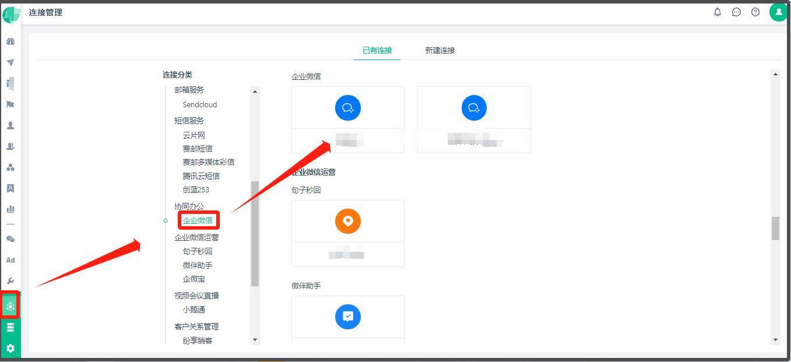The image size is (791, 362).
Task: Open the Ad section in sidebar
Action: (10, 260)
